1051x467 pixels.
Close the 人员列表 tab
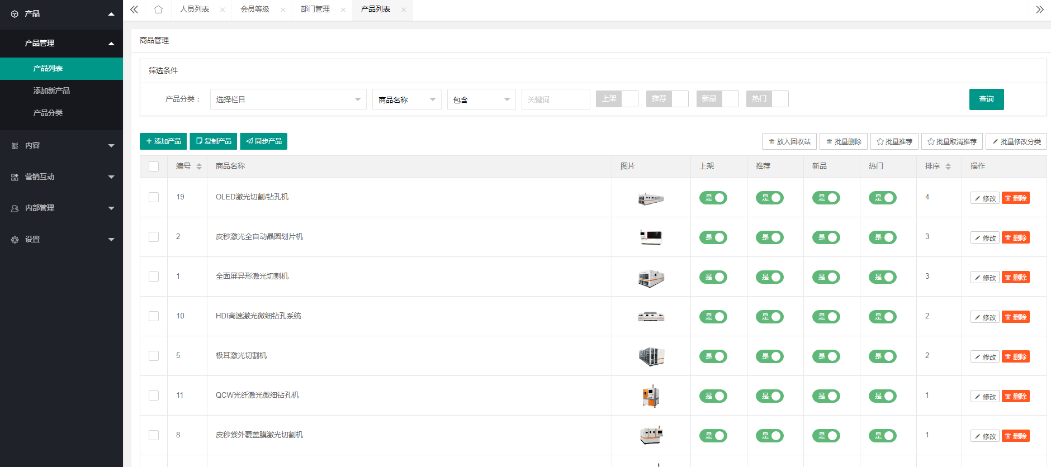(x=222, y=9)
